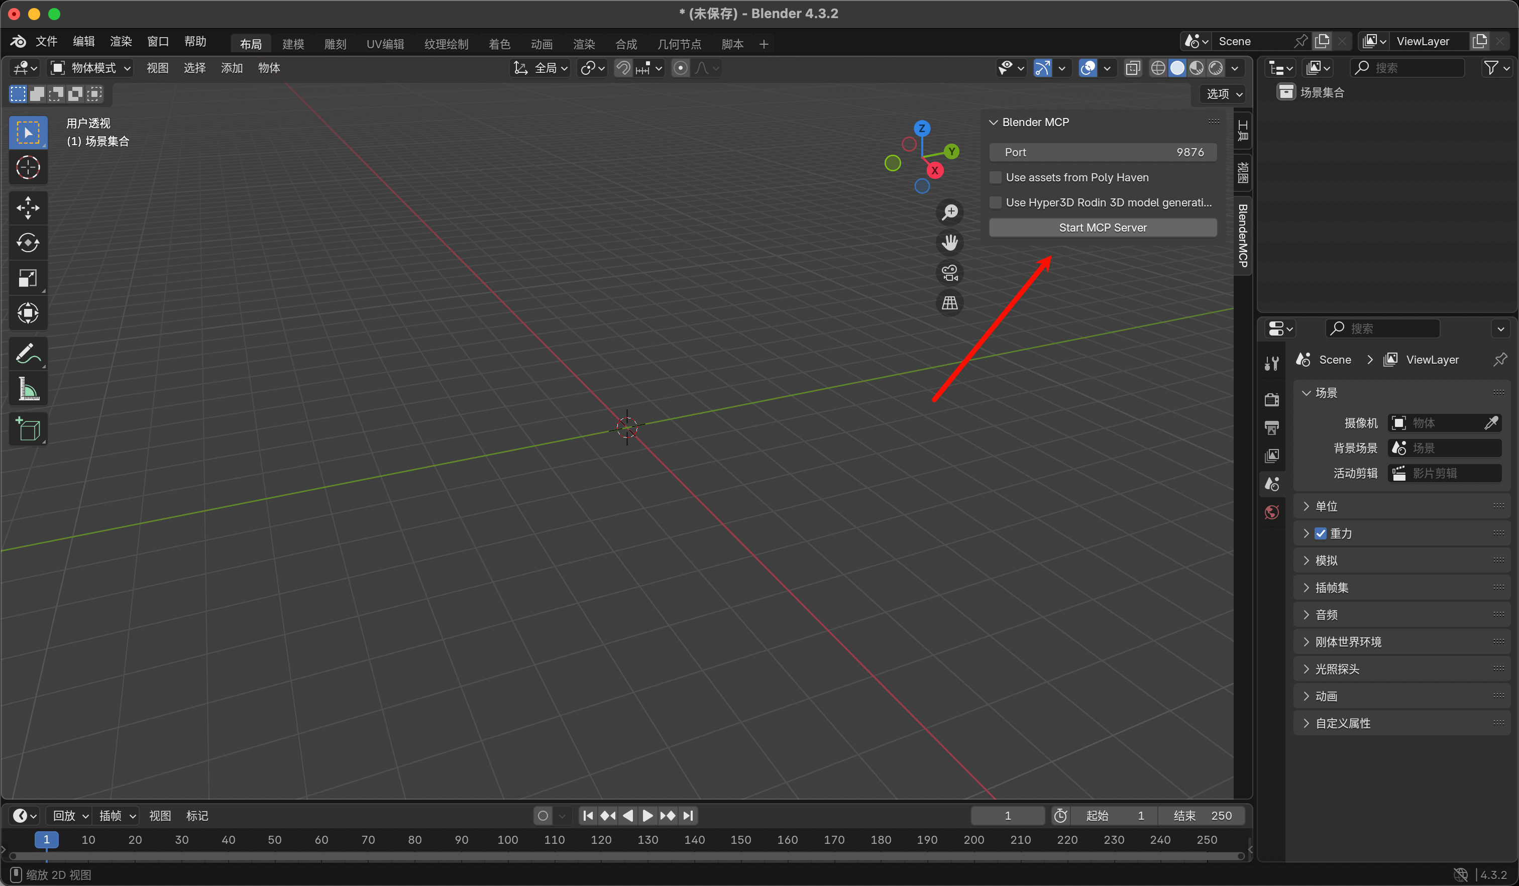Viewport: 1519px width, 886px height.
Task: Click the Start MCP Server button
Action: pos(1103,228)
